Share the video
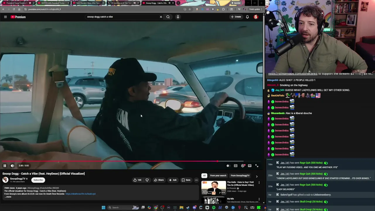Image resolution: width=375 pixels, height=211 pixels. point(159,180)
